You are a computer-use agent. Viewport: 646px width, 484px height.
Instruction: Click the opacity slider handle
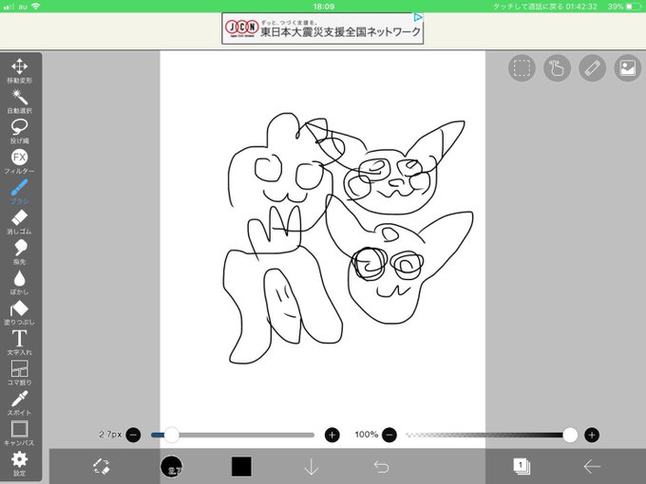570,435
